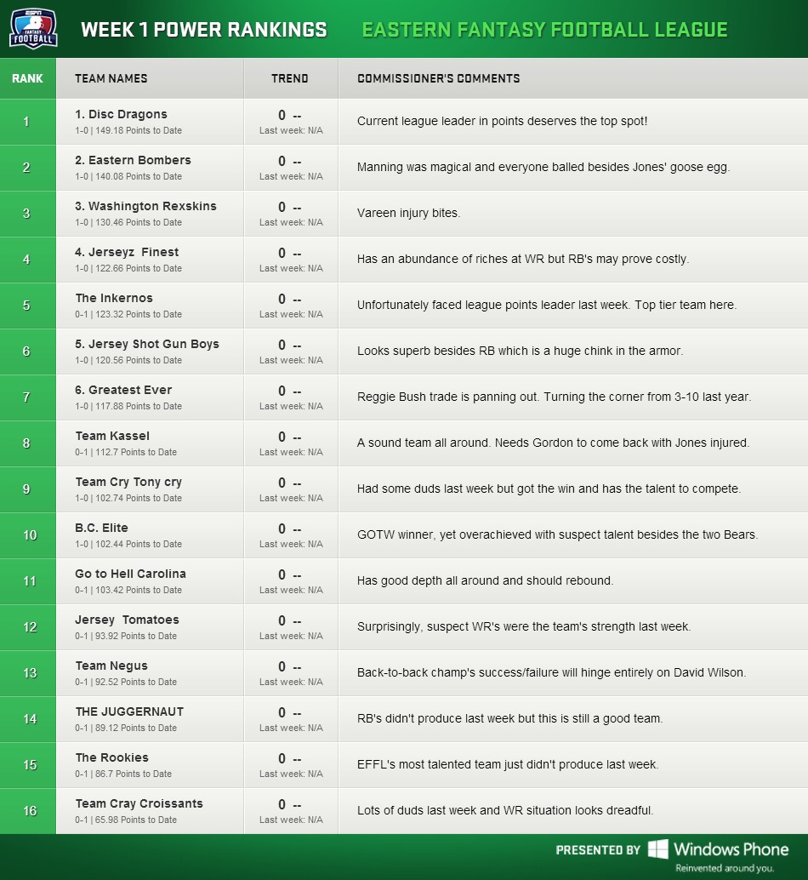This screenshot has width=808, height=880.
Task: Click 'WR situation looks dreadful' comment
Action: [x=505, y=812]
